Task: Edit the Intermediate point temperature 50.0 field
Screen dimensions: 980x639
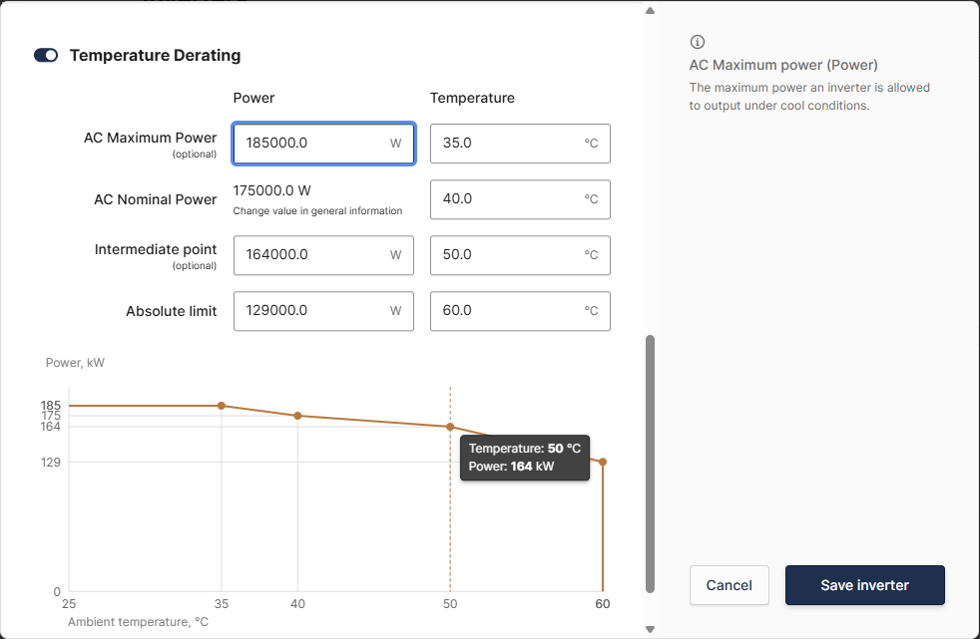Action: click(520, 255)
